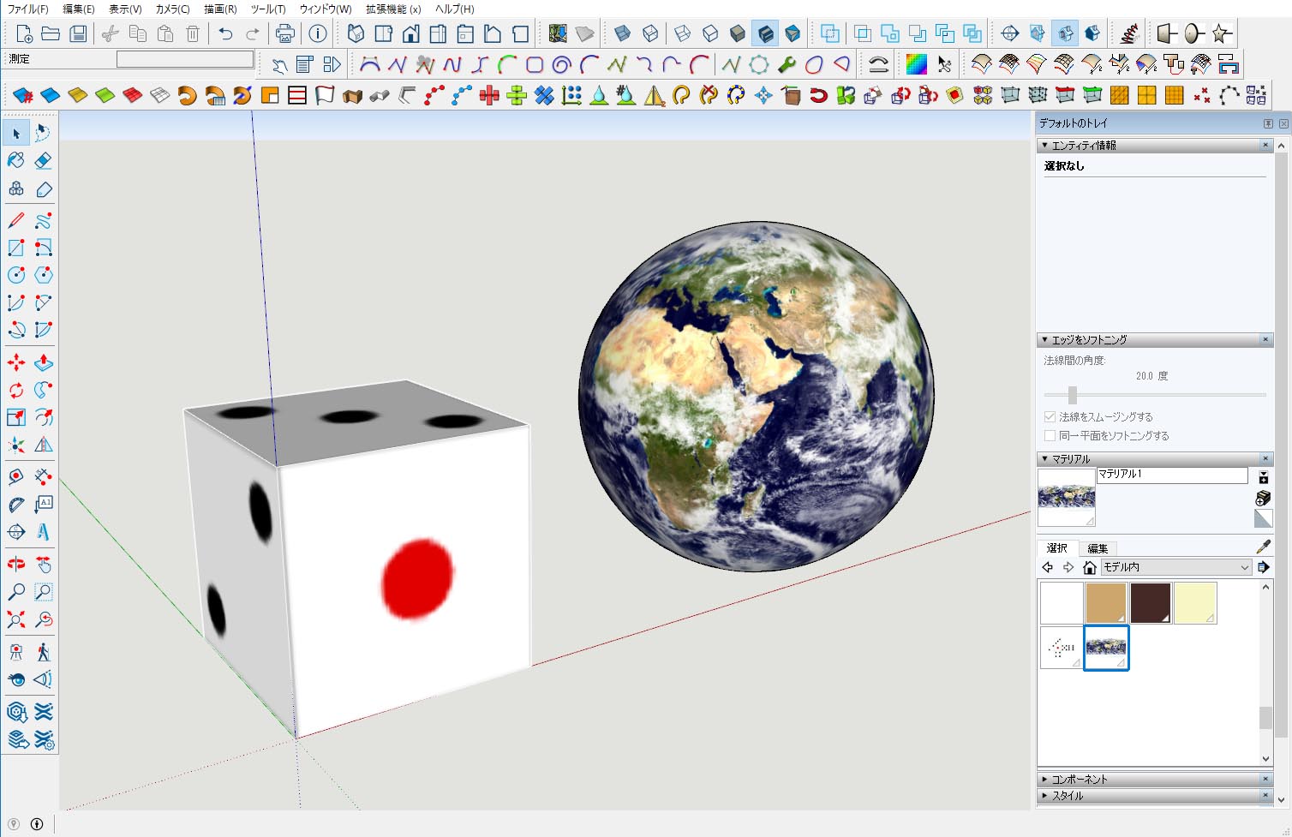Screen dimensions: 1292x837
Task: Choose the Polygon tool
Action: (x=44, y=275)
